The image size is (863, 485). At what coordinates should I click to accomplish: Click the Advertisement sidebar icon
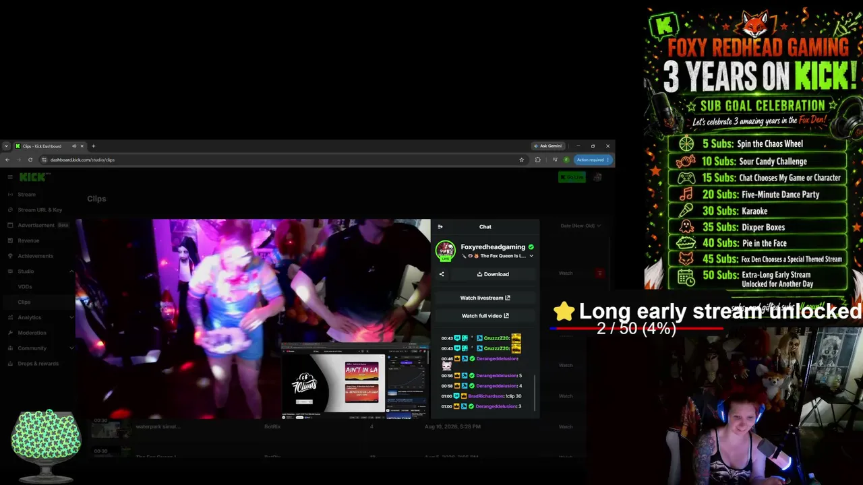tap(10, 226)
